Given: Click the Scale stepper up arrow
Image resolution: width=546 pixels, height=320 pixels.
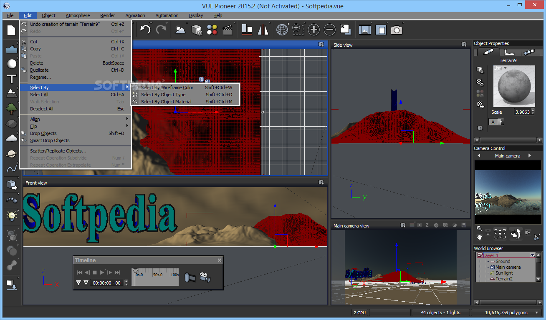Looking at the screenshot, I should pos(533,110).
